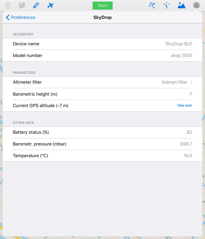Select the Altimeter filter row

tap(102, 82)
